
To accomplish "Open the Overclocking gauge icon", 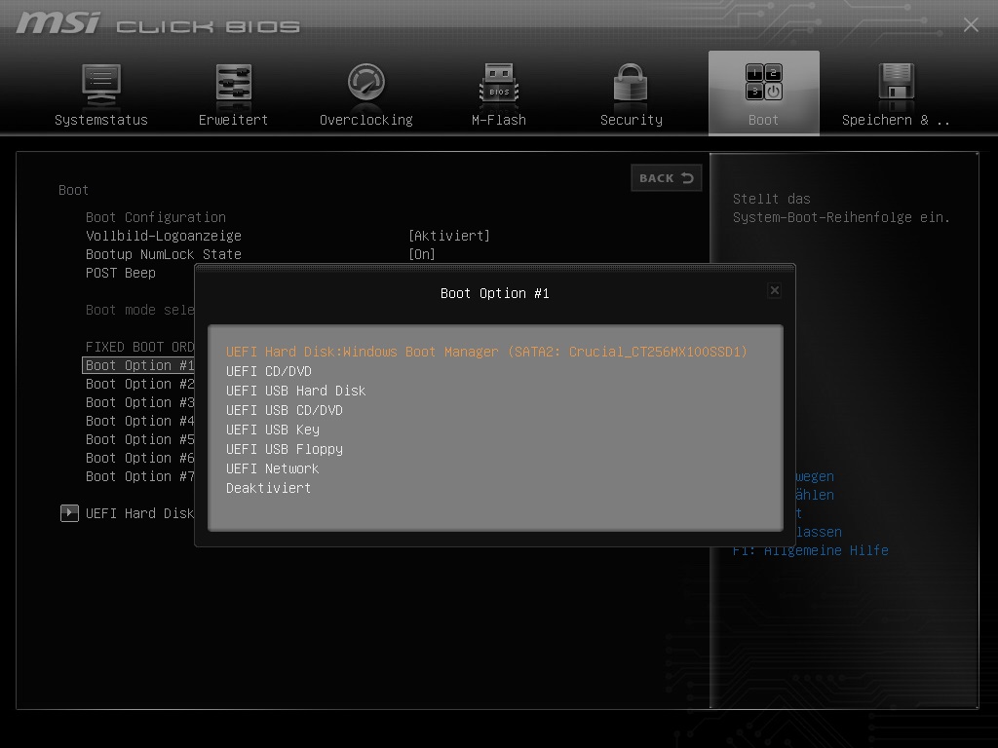I will coord(366,82).
